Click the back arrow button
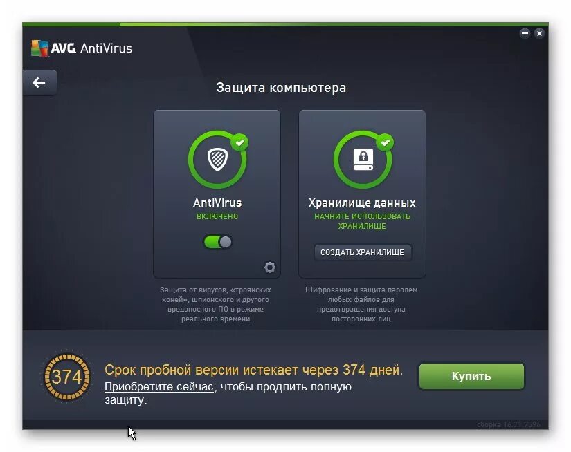This screenshot has width=571, height=452. coord(39,83)
